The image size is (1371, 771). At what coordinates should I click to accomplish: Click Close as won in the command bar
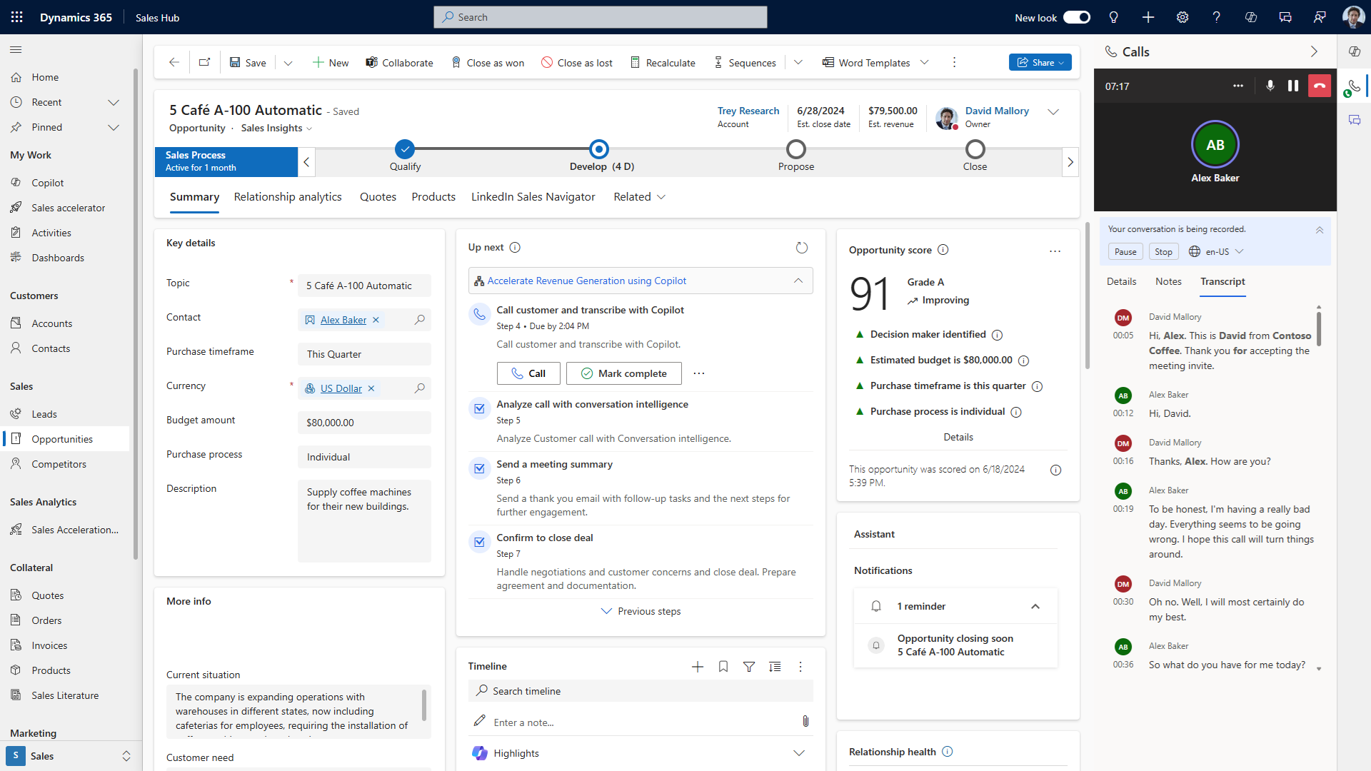488,62
